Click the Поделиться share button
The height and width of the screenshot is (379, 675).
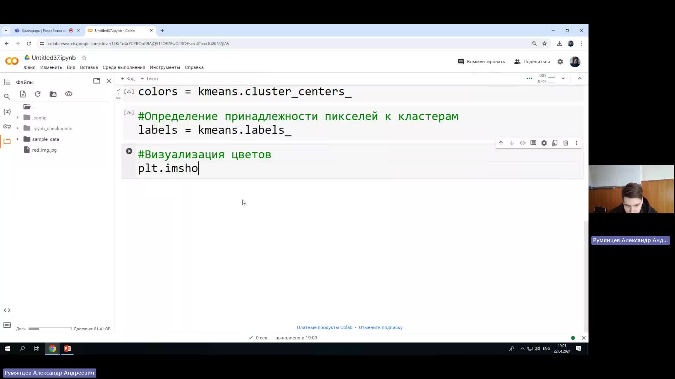tap(532, 62)
